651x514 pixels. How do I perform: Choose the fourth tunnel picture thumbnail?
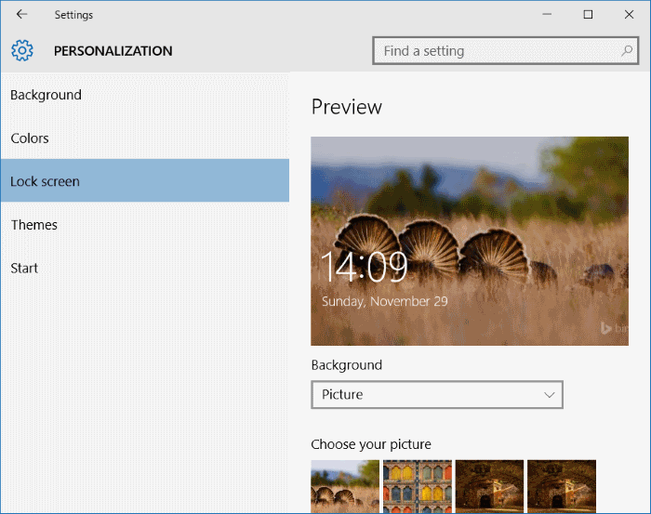562,486
